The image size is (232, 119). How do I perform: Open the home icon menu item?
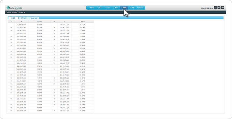point(92,8)
